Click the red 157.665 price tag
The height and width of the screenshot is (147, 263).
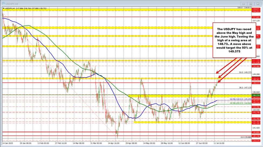click(256, 17)
